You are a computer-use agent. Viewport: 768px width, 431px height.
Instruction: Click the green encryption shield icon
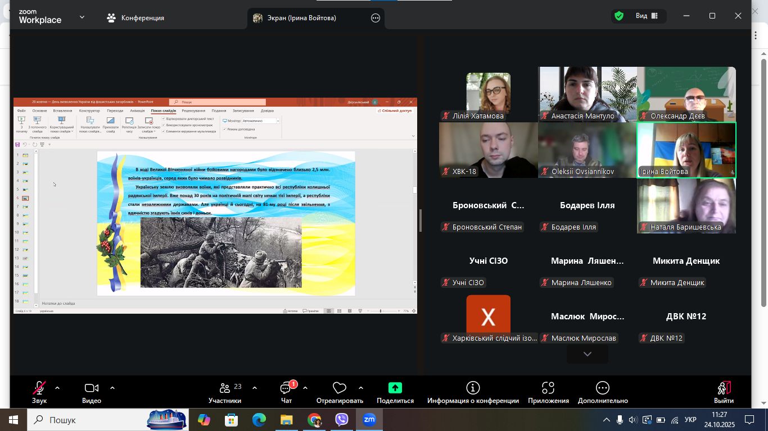(x=619, y=16)
